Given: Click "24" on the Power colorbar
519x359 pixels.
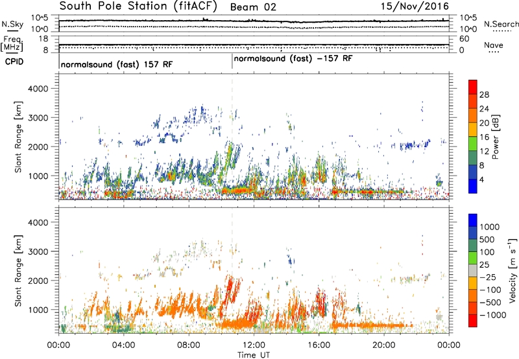Looking at the screenshot, I should (x=484, y=109).
